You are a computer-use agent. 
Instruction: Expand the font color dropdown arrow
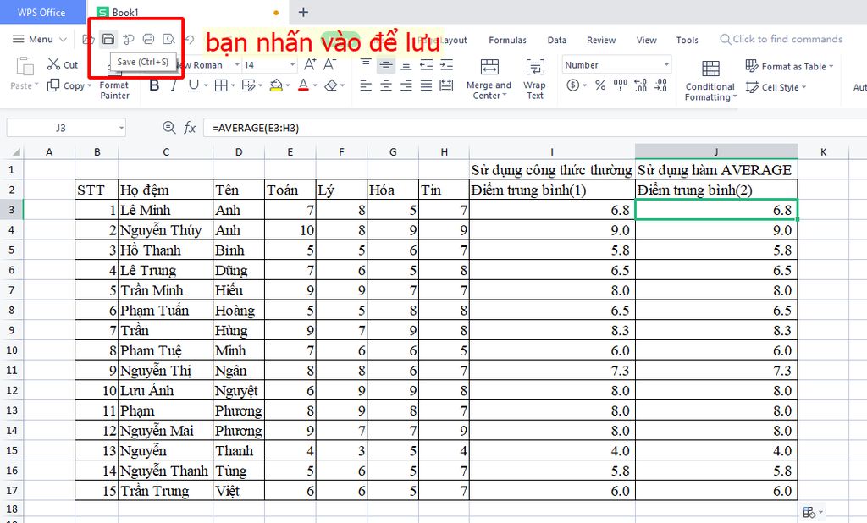(x=315, y=85)
